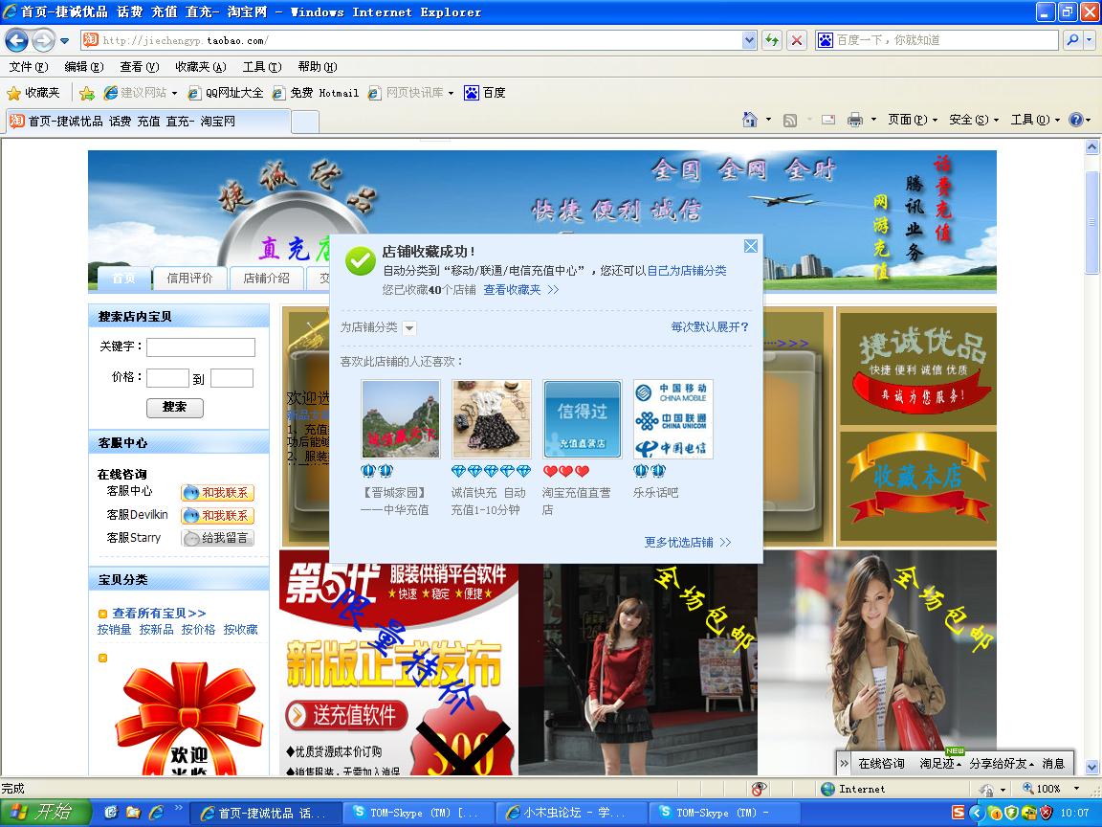This screenshot has width=1102, height=827.
Task: Click the 每次默认展开? link
Action: (x=710, y=327)
